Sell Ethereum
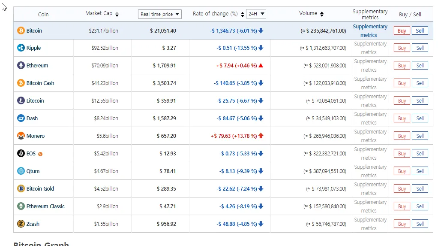Viewport: 438px width, 246px height. [x=420, y=66]
